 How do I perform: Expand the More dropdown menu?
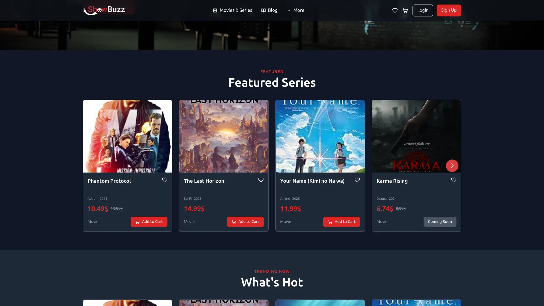click(296, 10)
